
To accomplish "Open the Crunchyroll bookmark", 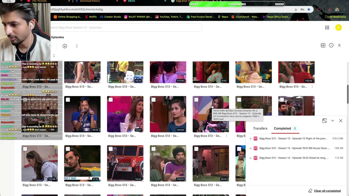I will 245,17.
